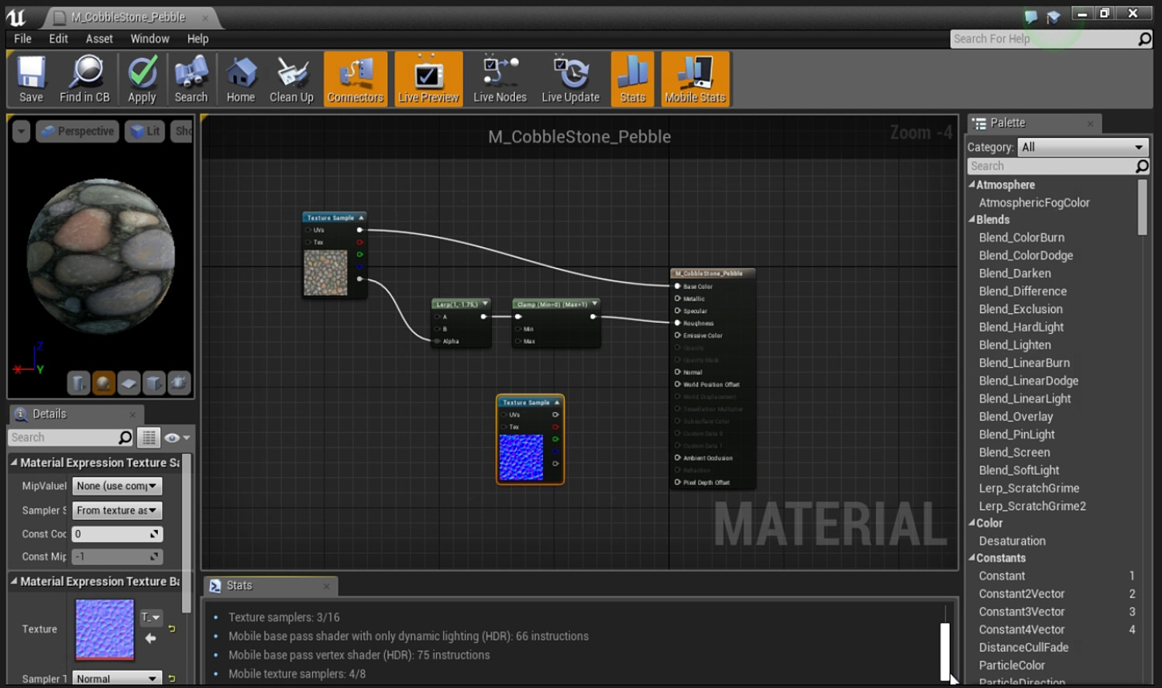This screenshot has width=1162, height=688.
Task: Select Blend_Overlay in the Palette
Action: [x=1016, y=417]
